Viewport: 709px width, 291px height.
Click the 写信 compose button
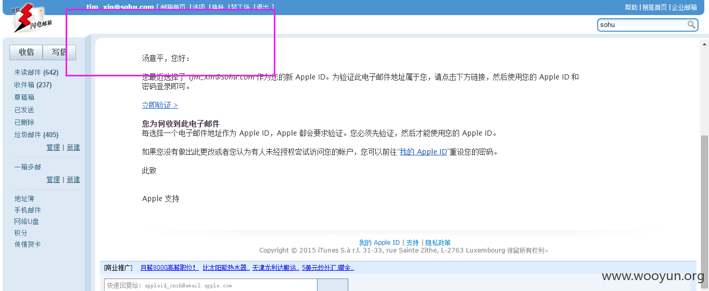pos(59,52)
